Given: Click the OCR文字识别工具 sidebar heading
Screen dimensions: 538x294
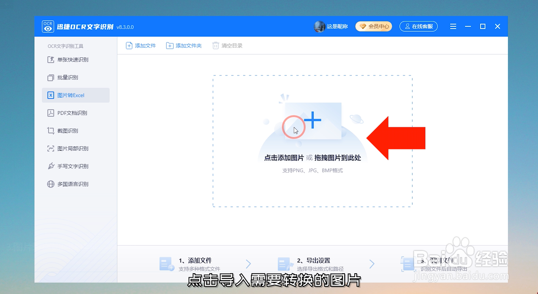Looking at the screenshot, I should tap(65, 46).
